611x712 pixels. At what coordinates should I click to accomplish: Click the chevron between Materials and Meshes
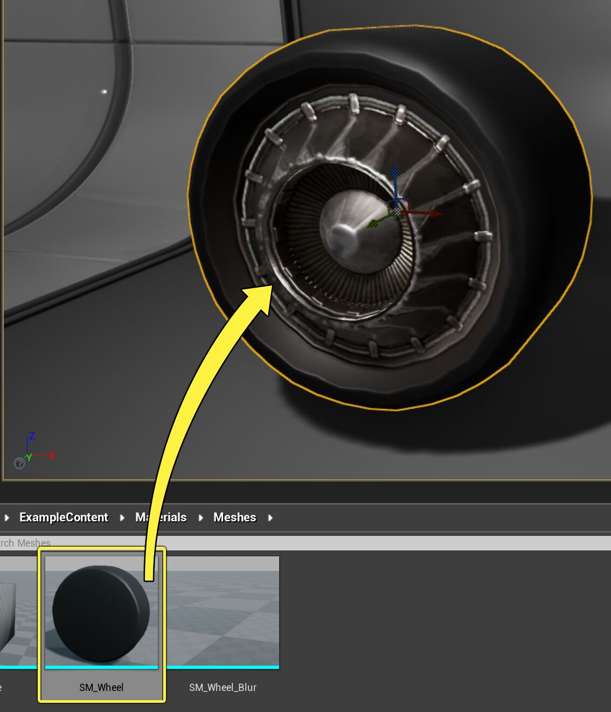pyautogui.click(x=200, y=518)
